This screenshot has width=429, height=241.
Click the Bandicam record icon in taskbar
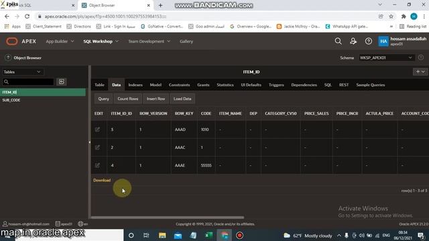pos(239,235)
